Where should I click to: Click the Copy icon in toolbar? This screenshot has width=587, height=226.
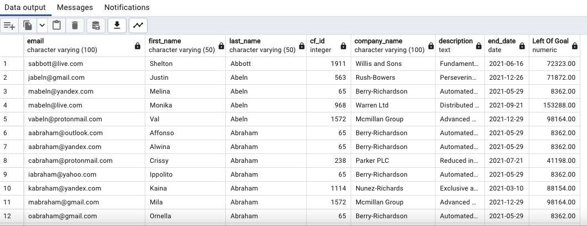click(x=28, y=25)
